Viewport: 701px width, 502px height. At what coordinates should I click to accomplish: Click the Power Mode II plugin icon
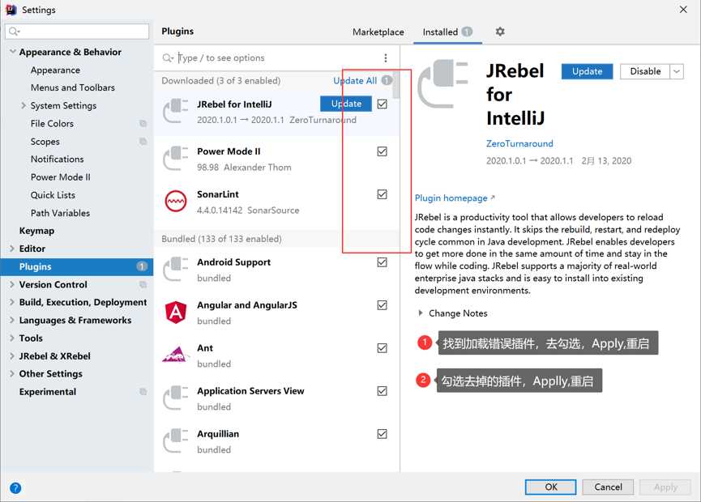click(176, 158)
